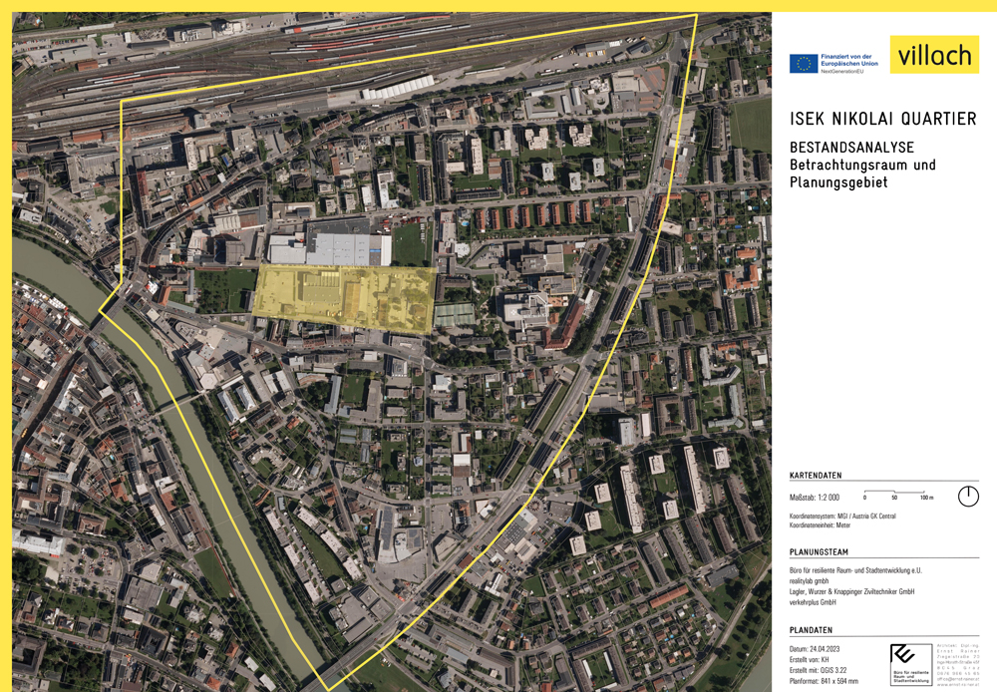Click the BESTANDSANALYSE subtitle

(850, 148)
